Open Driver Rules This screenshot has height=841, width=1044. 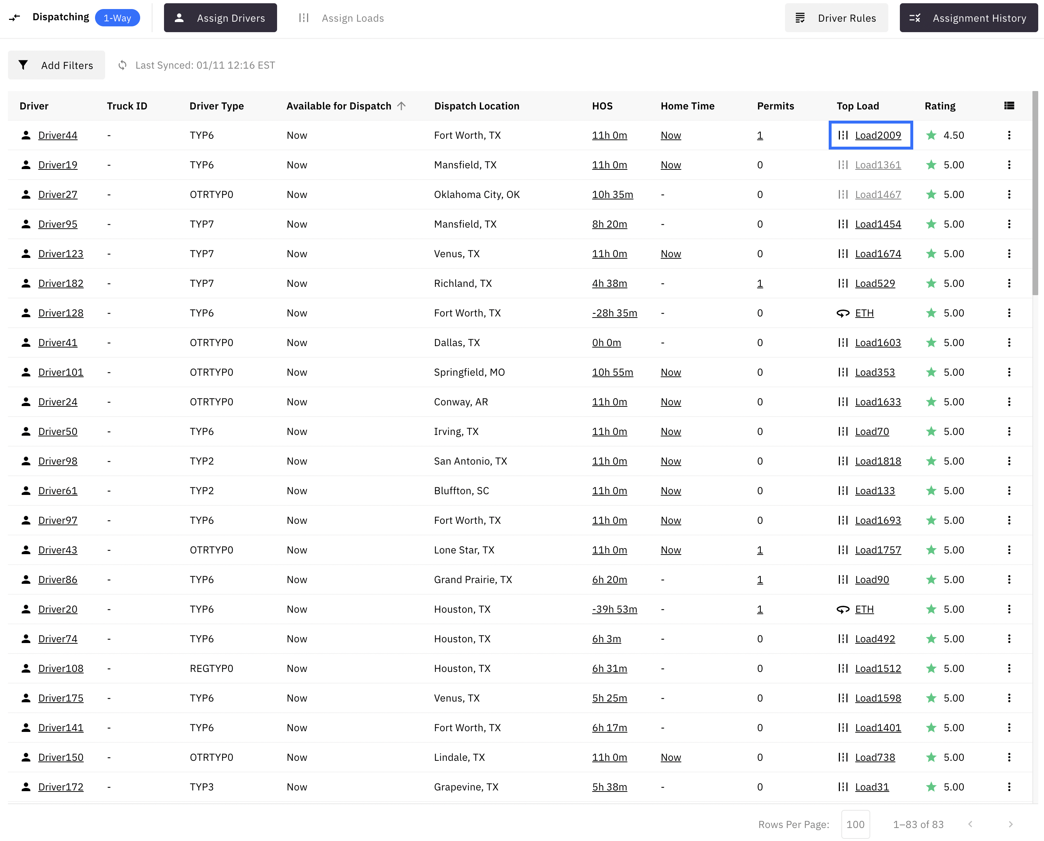[836, 18]
